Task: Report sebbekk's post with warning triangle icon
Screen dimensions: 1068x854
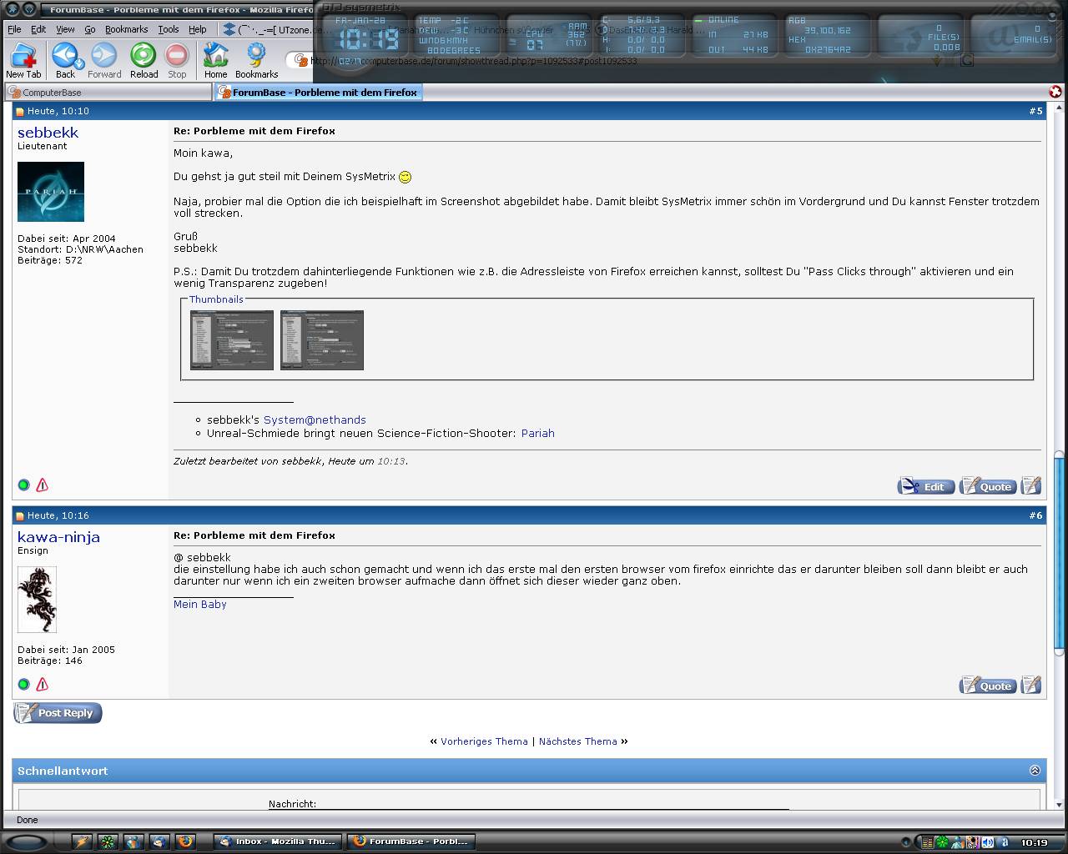Action: click(42, 485)
